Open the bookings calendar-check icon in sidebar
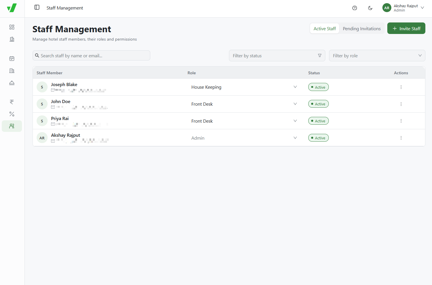Viewport: 432px width, 285px height. pos(12,58)
